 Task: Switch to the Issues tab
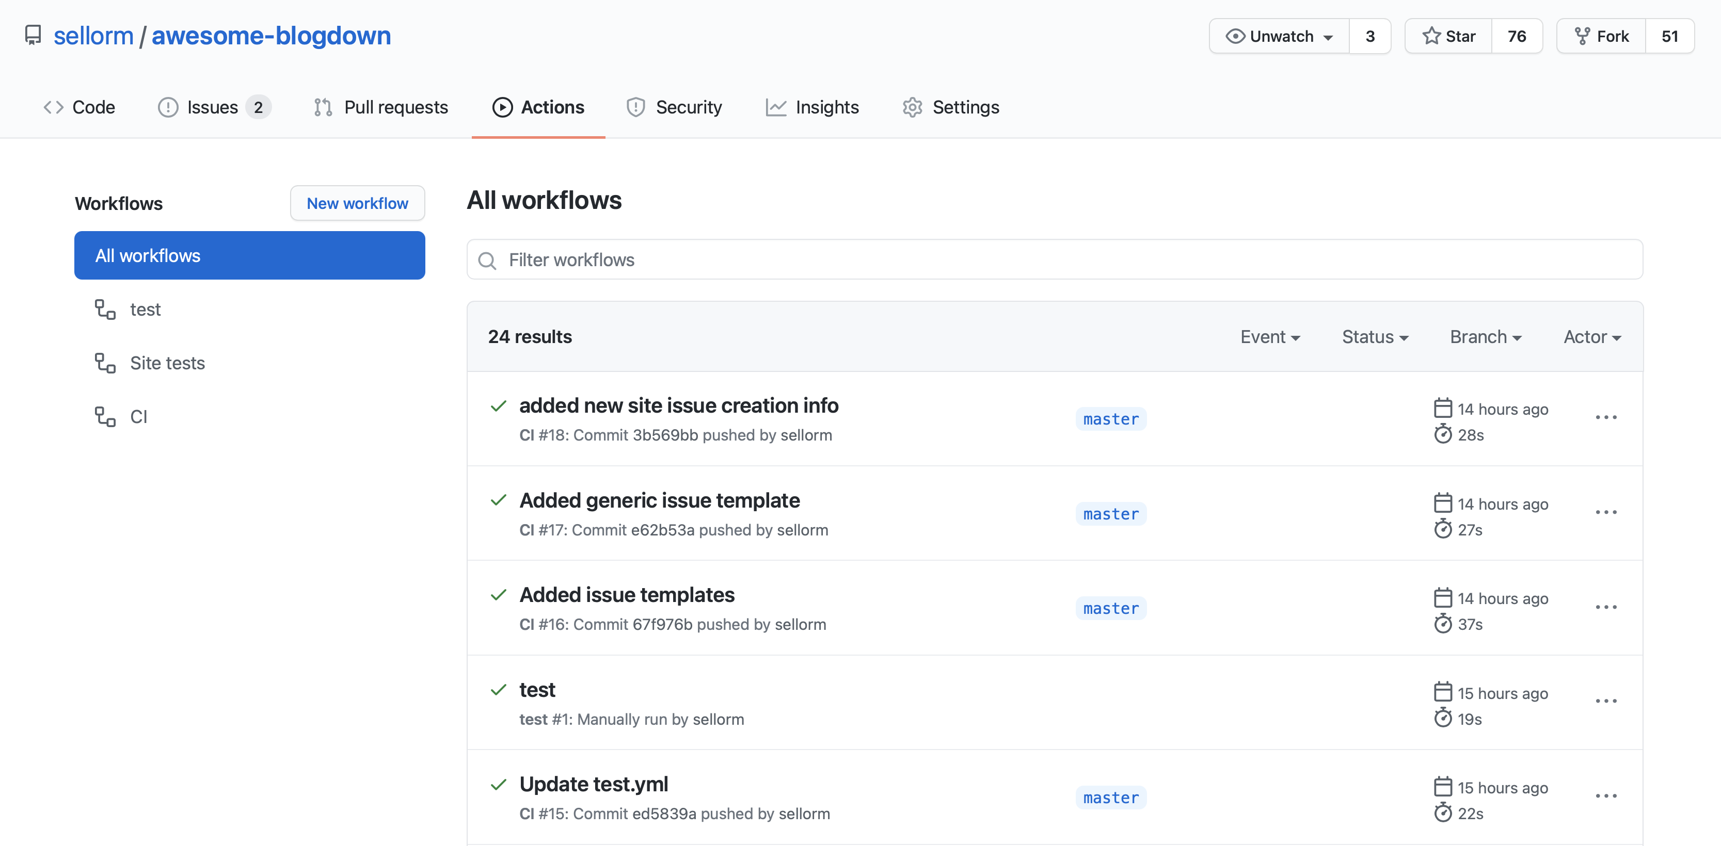(214, 107)
